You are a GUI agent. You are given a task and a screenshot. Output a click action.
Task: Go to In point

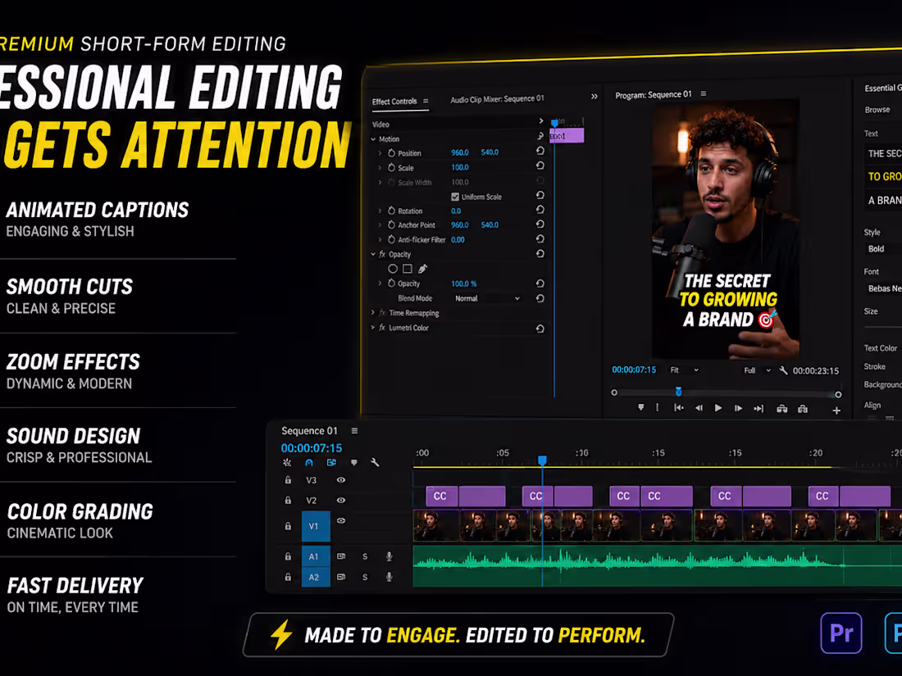pyautogui.click(x=679, y=408)
